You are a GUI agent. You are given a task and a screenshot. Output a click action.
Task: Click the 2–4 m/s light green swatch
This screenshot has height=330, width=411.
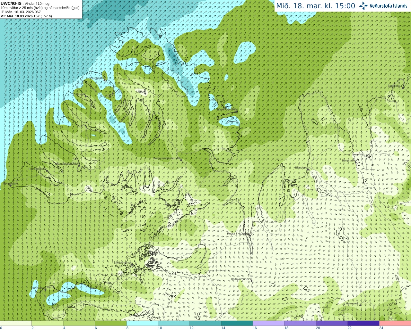click(x=47, y=323)
